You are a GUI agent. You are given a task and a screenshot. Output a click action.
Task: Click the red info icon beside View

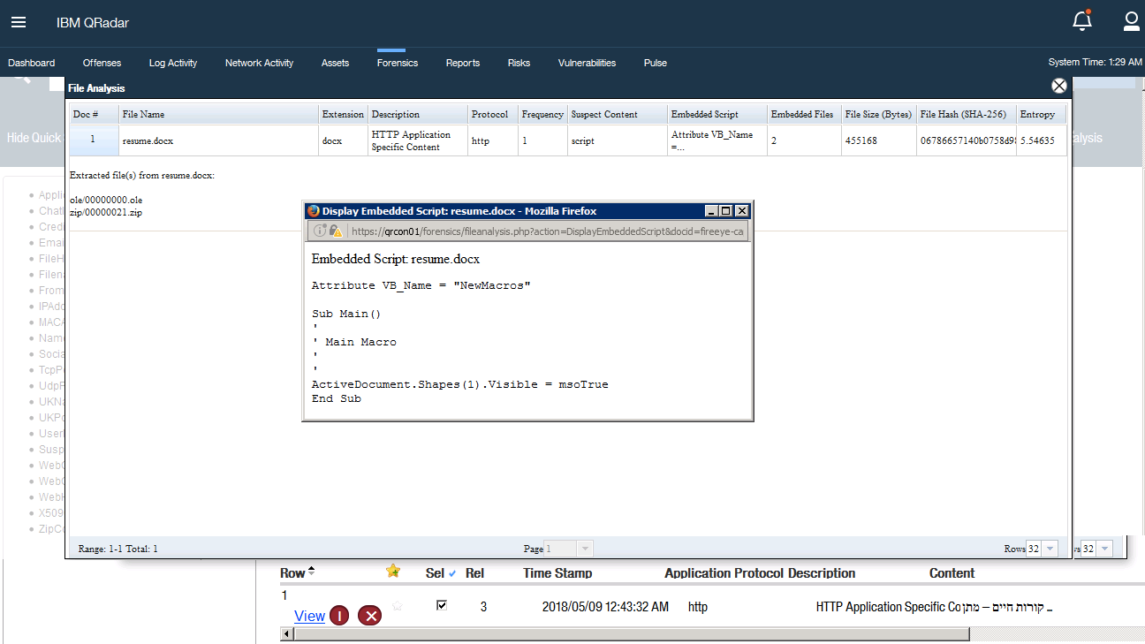[x=339, y=616]
